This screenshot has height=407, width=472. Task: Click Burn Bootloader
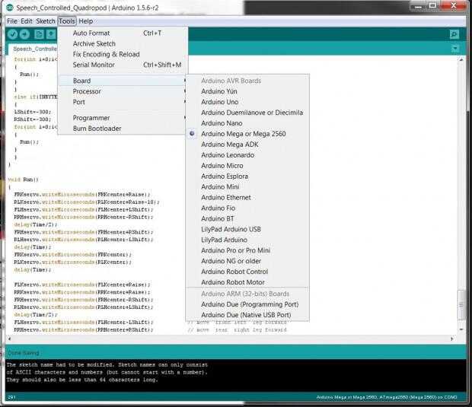tap(123, 129)
